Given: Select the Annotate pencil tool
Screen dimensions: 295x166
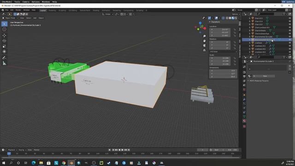Looking at the screenshot, I should click(4, 58).
